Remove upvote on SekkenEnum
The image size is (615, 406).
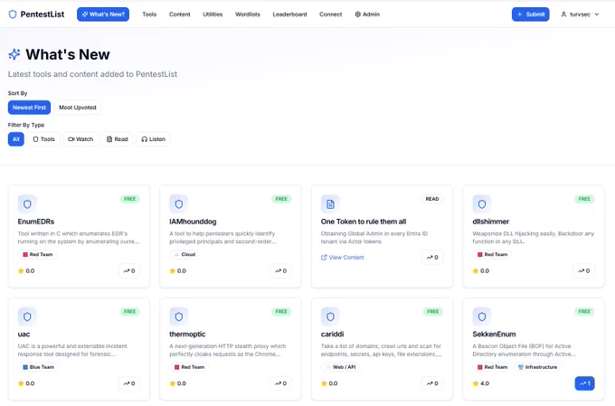584,383
